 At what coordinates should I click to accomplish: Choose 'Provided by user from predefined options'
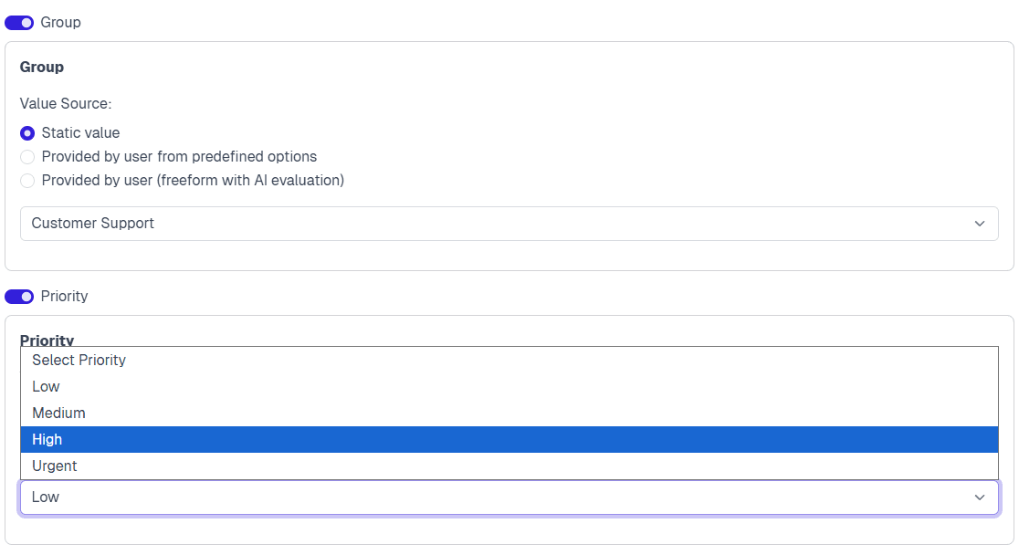coord(27,156)
